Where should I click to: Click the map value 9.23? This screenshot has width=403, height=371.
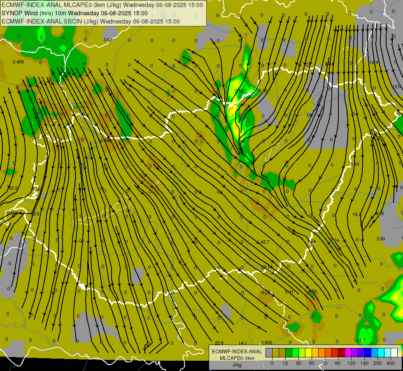[x=266, y=292]
